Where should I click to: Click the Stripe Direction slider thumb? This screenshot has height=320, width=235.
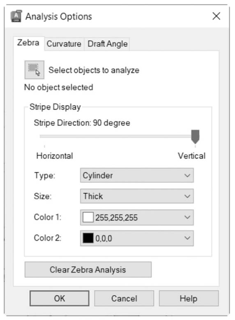click(195, 137)
